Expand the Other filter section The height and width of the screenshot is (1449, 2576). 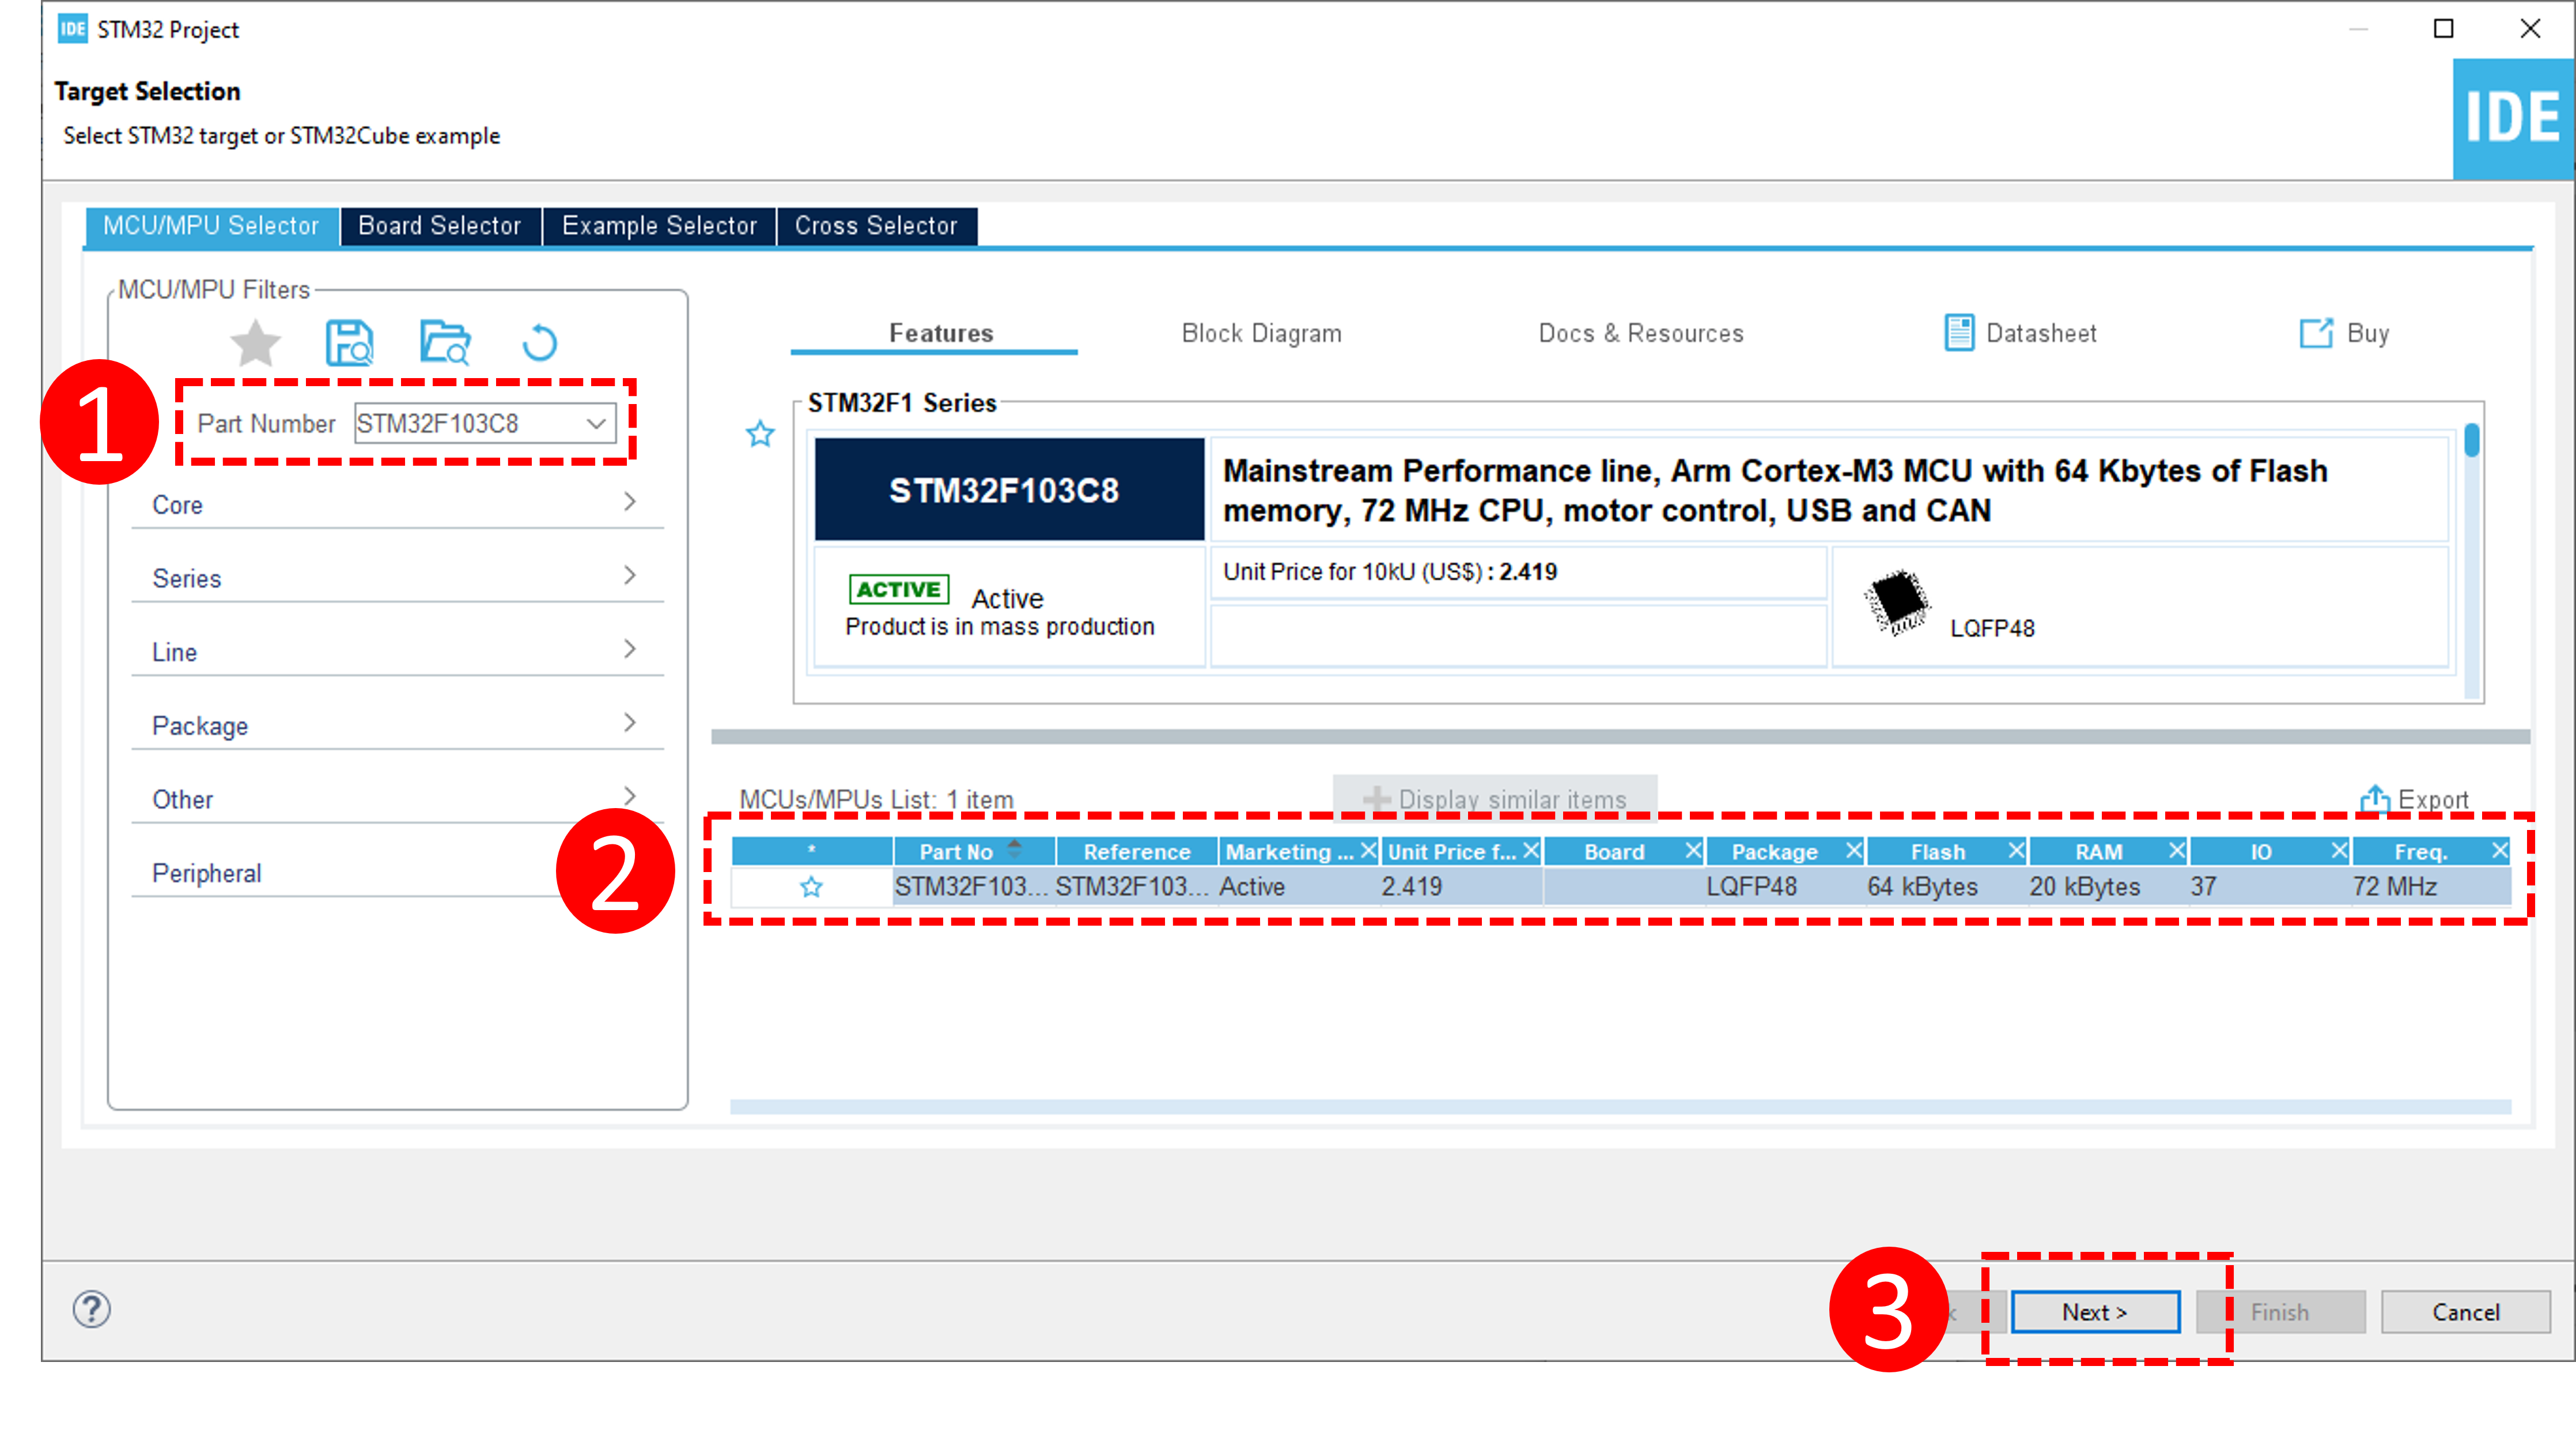(x=397, y=798)
